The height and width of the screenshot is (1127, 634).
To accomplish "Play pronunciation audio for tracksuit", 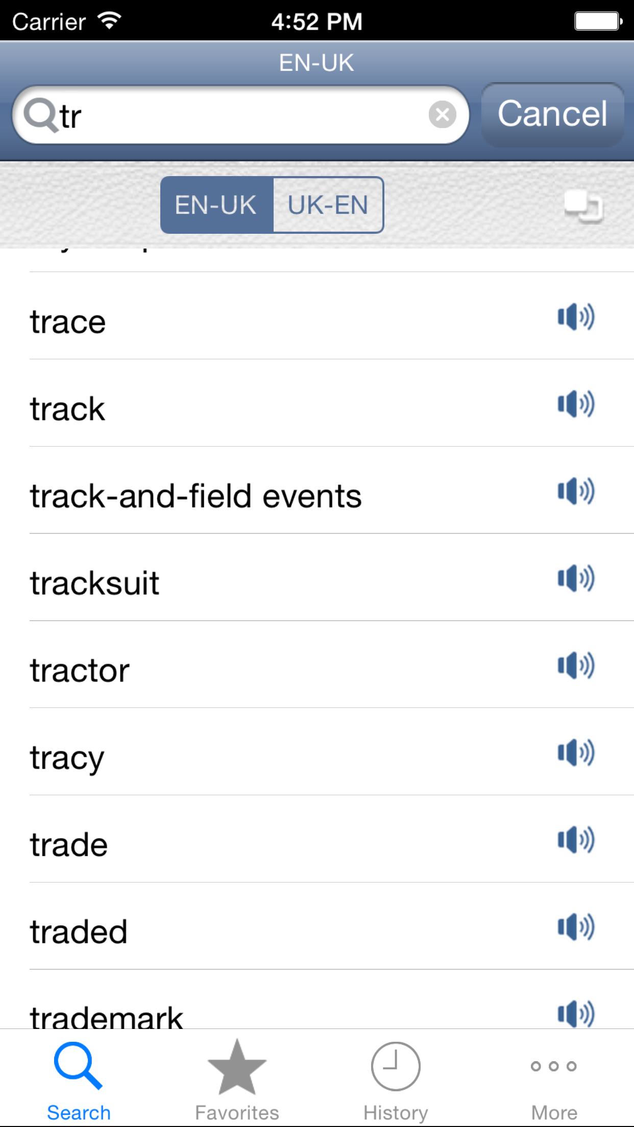I will tap(576, 579).
